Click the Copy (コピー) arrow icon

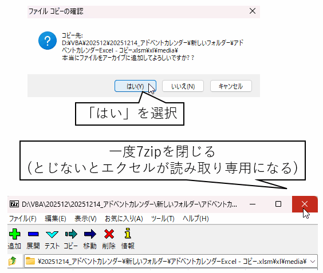point(71,234)
